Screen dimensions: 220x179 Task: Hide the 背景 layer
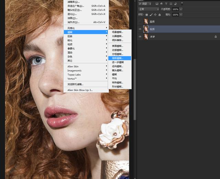point(140,36)
